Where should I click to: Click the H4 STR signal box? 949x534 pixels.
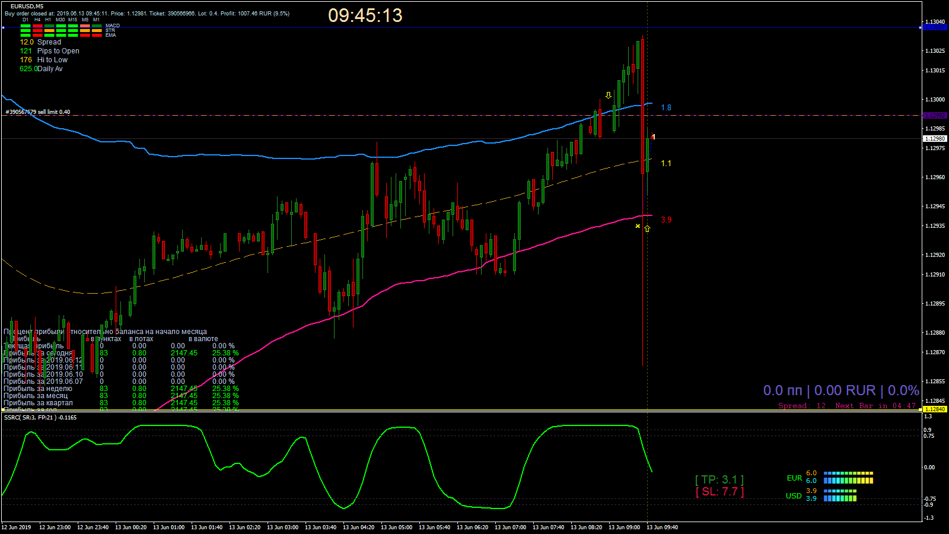tap(37, 31)
